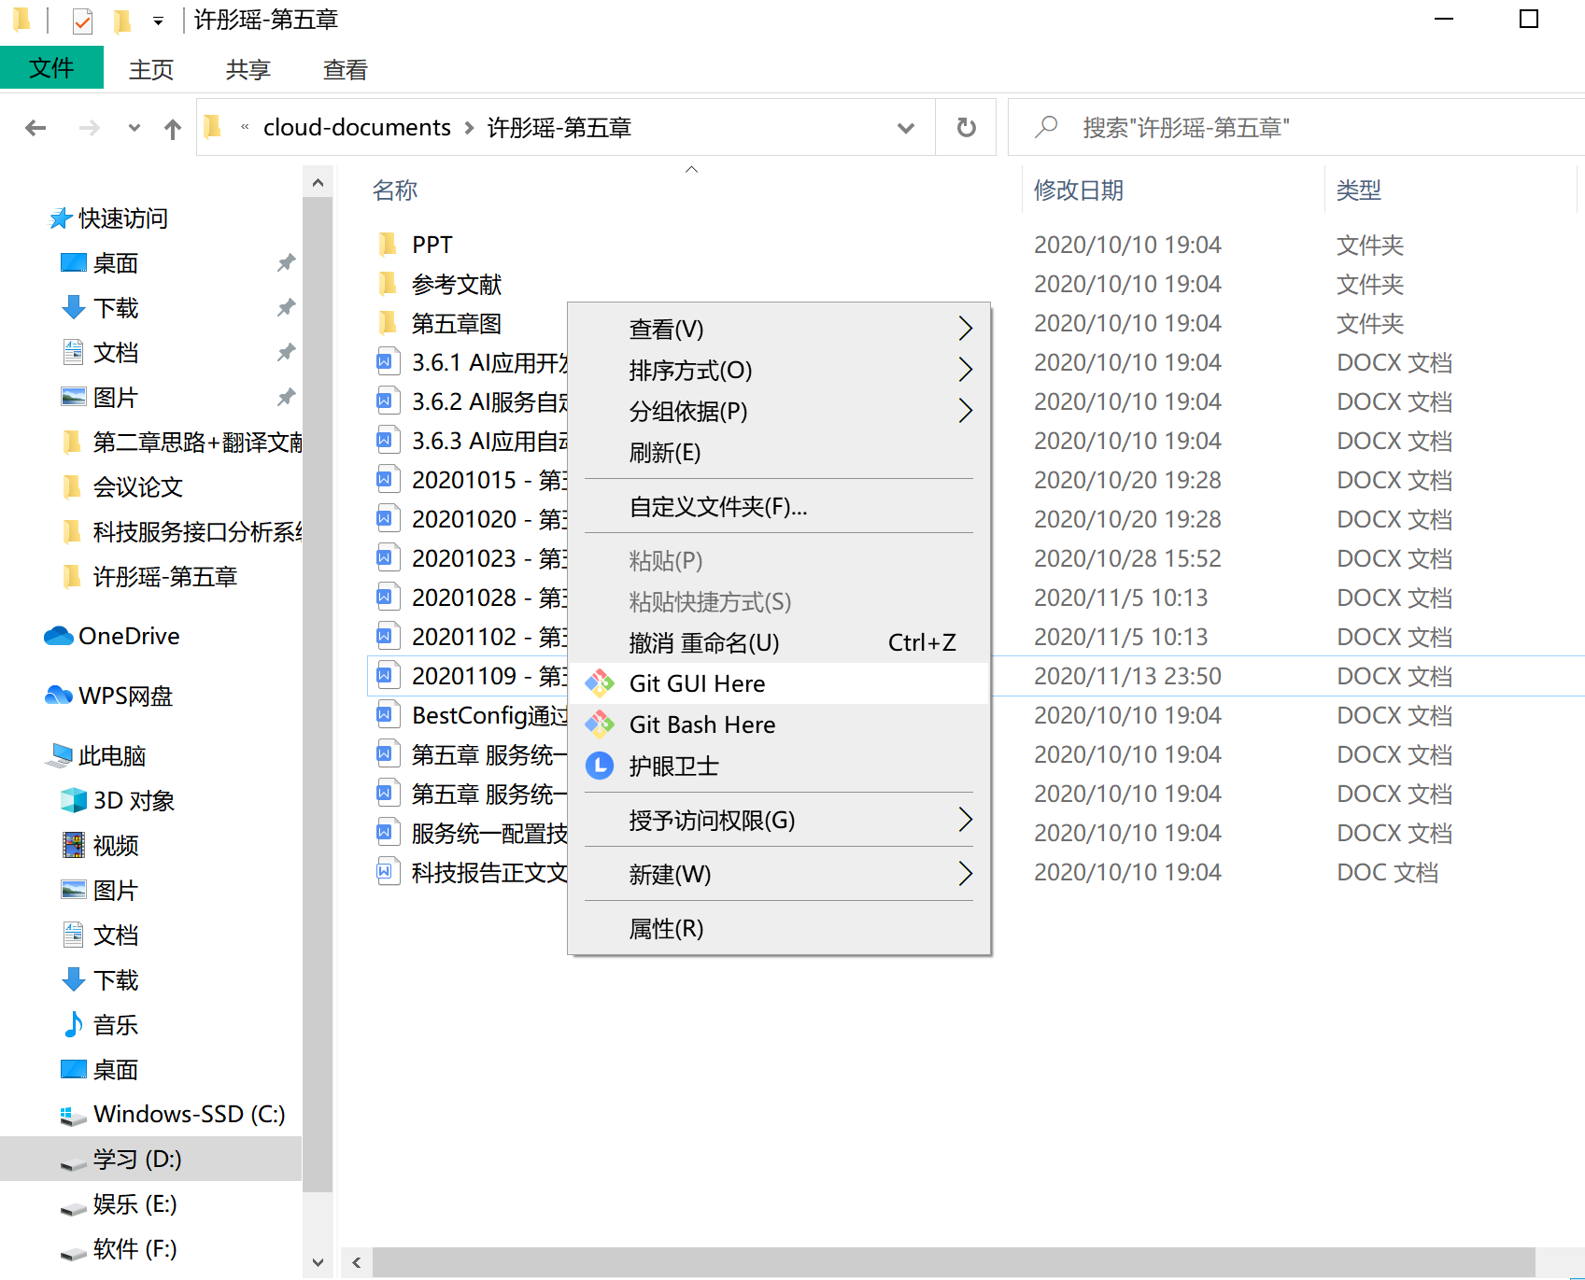The height and width of the screenshot is (1280, 1585).
Task: Expand the address bar history dropdown
Action: pyautogui.click(x=906, y=128)
